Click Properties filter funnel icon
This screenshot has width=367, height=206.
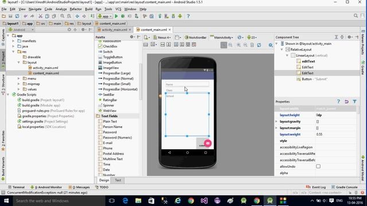(x=354, y=102)
